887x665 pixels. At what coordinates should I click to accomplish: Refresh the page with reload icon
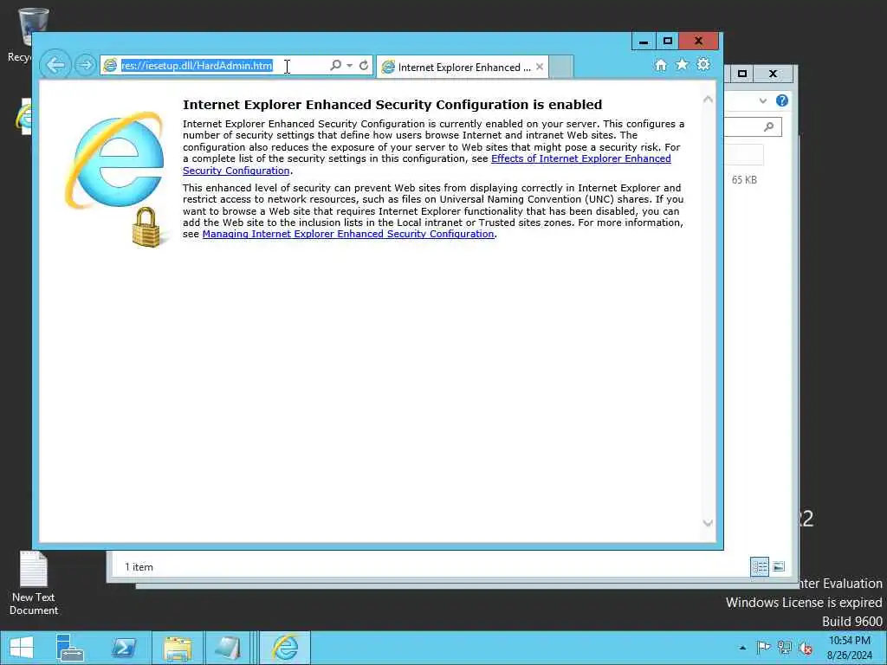click(x=364, y=66)
